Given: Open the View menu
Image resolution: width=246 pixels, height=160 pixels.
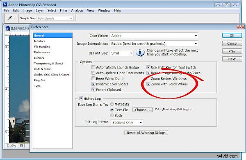Looking at the screenshot, I should (x=91, y=11).
